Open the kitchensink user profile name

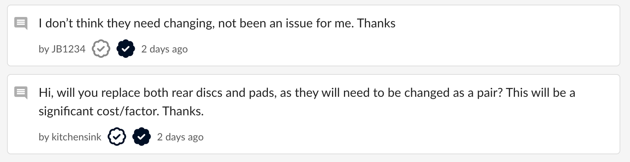point(76,137)
